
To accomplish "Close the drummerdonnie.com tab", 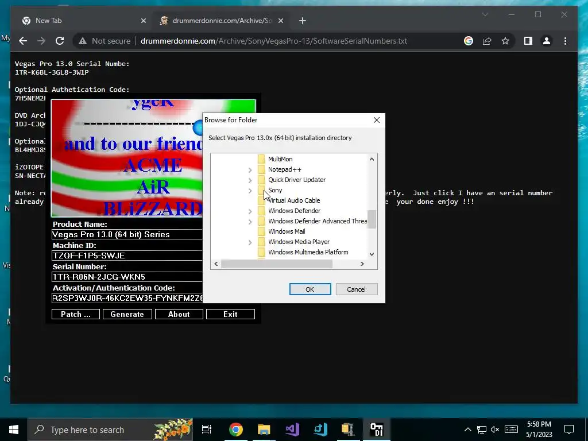I will [280, 21].
